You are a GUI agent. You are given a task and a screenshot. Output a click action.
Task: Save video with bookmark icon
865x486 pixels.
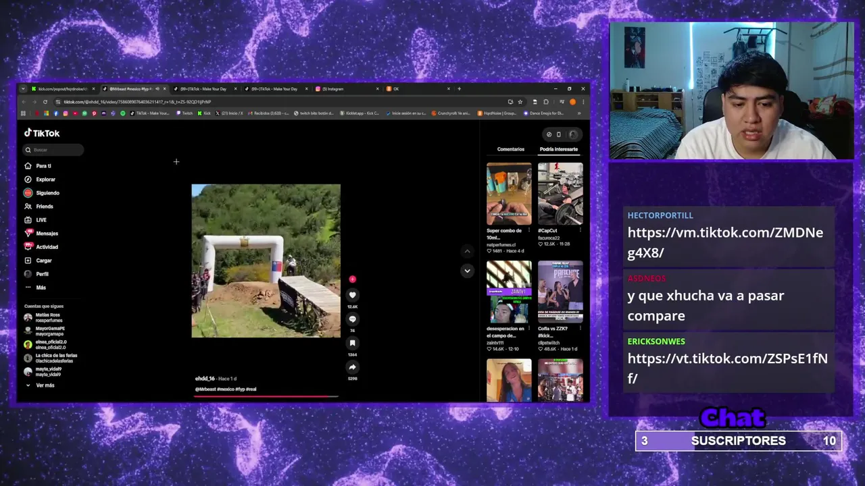tap(352, 343)
